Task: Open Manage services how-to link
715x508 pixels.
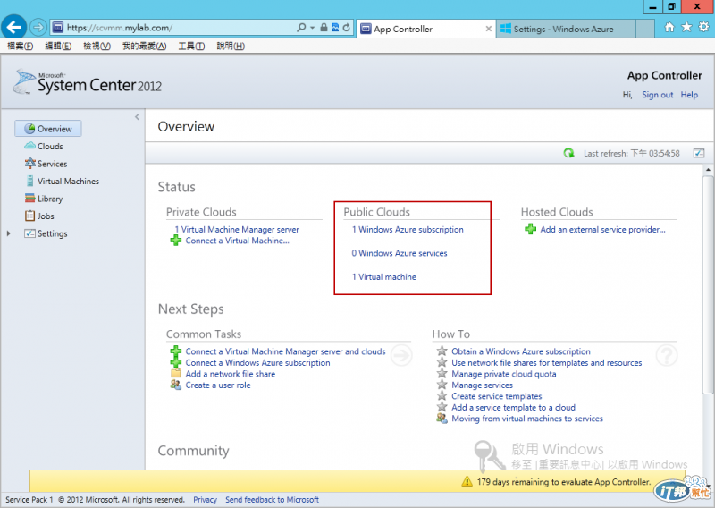Action: pyautogui.click(x=482, y=385)
